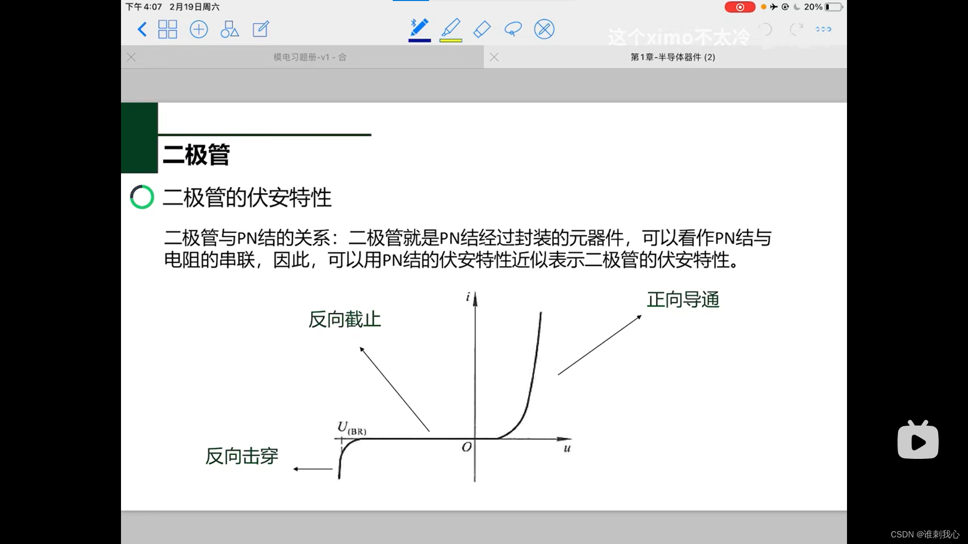The height and width of the screenshot is (544, 968).
Task: Click the undo arrow
Action: pyautogui.click(x=766, y=29)
